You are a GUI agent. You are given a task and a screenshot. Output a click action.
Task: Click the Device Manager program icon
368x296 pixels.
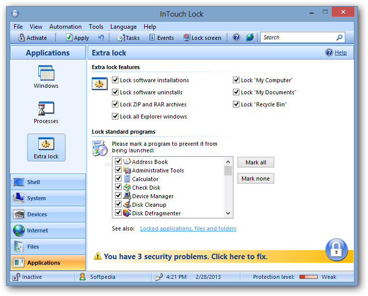(127, 196)
